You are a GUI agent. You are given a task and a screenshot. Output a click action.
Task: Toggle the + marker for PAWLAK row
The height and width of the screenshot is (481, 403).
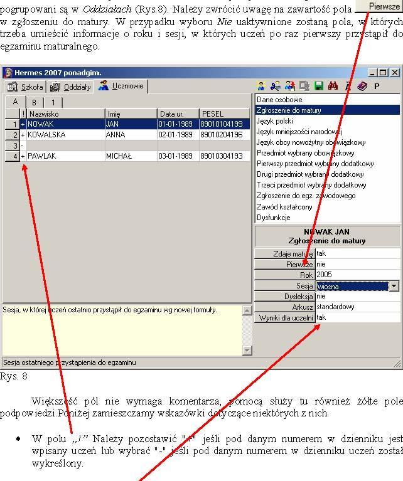click(23, 156)
